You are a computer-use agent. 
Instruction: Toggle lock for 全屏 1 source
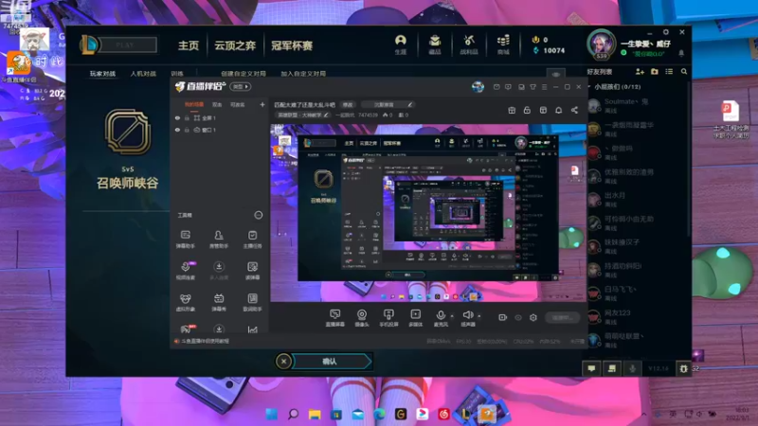187,117
